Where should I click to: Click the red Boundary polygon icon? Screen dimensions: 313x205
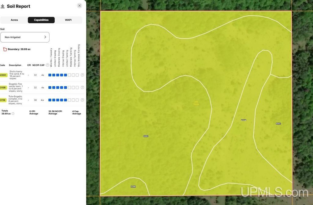coord(5,49)
